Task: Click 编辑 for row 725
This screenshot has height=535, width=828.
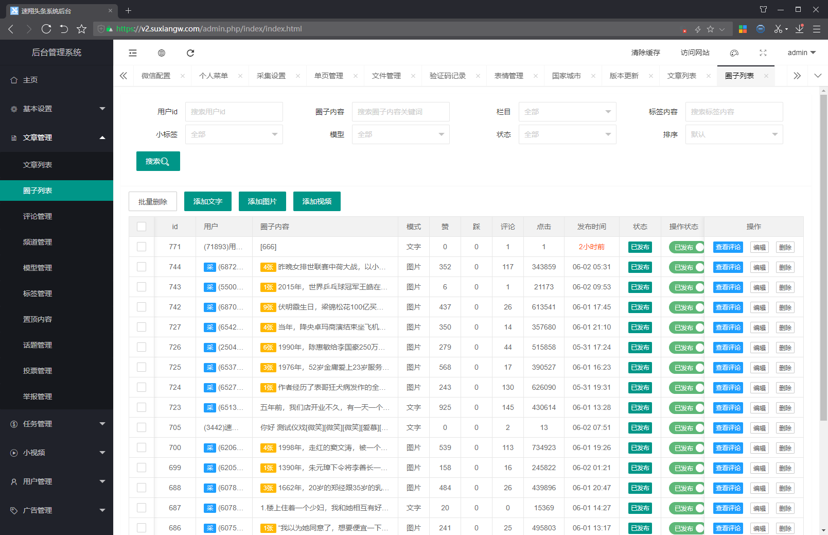Action: (x=760, y=368)
